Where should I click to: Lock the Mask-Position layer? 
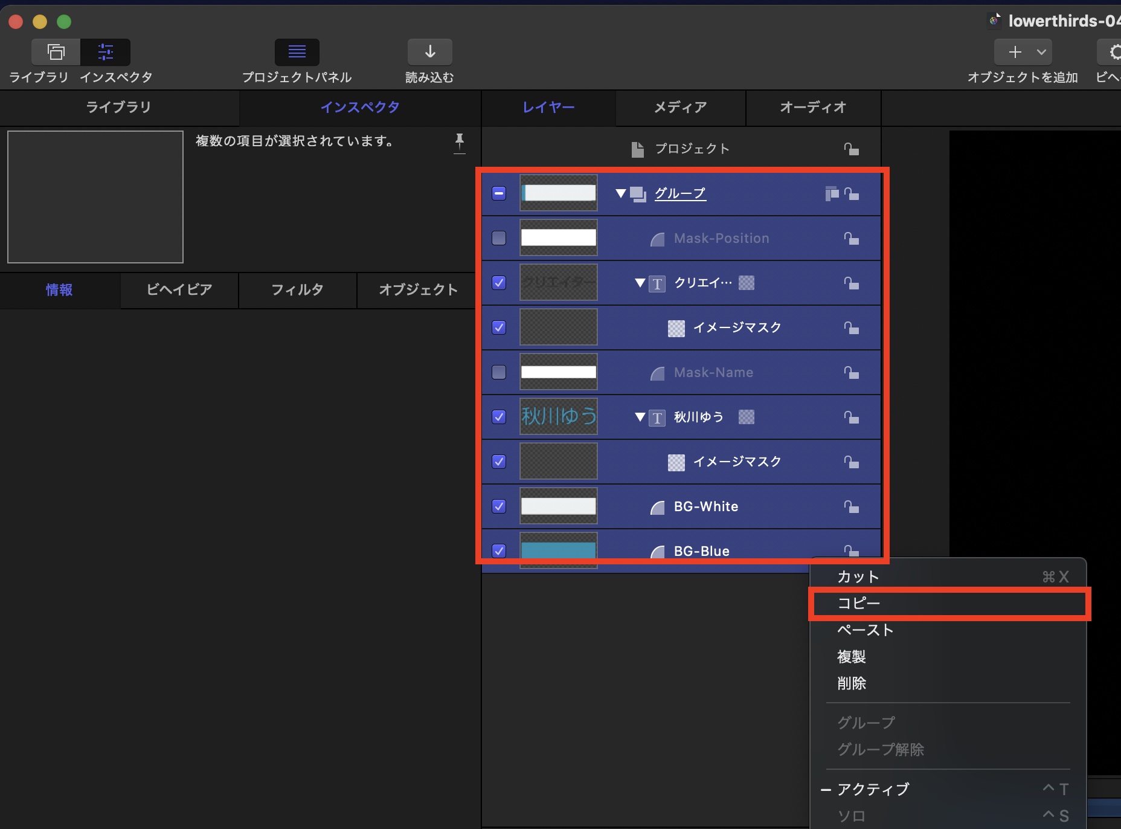pos(852,238)
